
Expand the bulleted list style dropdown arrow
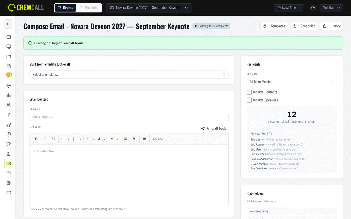click(69, 139)
